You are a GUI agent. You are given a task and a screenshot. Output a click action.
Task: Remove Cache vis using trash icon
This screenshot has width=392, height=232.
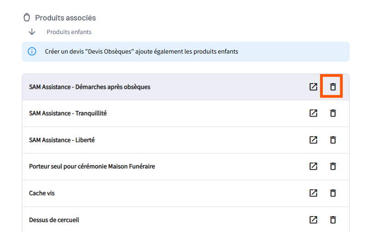coord(333,193)
